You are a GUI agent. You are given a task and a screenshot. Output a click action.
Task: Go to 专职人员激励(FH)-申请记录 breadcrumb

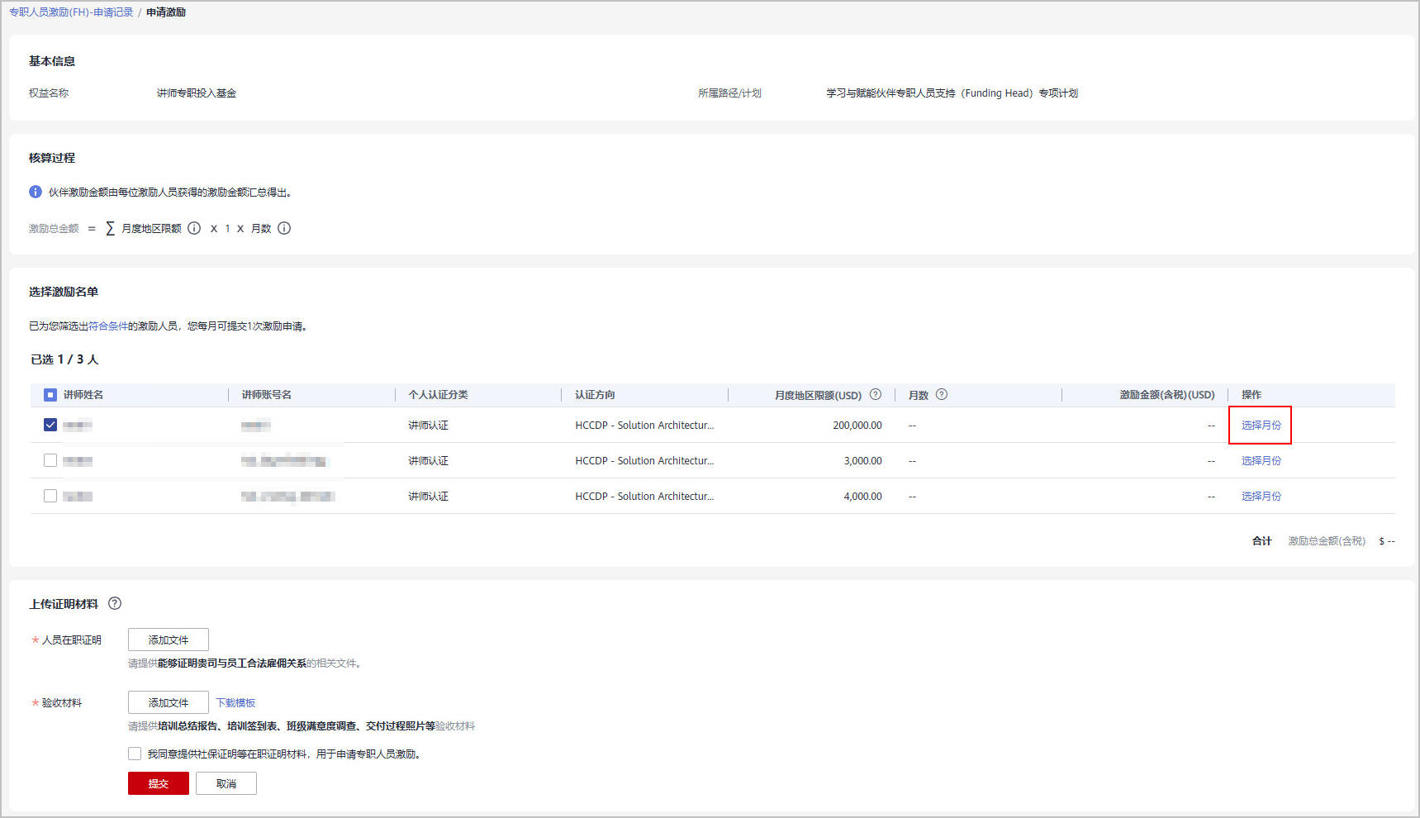point(71,12)
